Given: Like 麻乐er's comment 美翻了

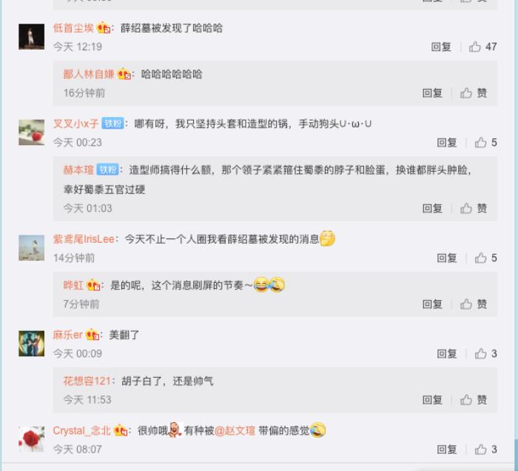Looking at the screenshot, I should 485,354.
